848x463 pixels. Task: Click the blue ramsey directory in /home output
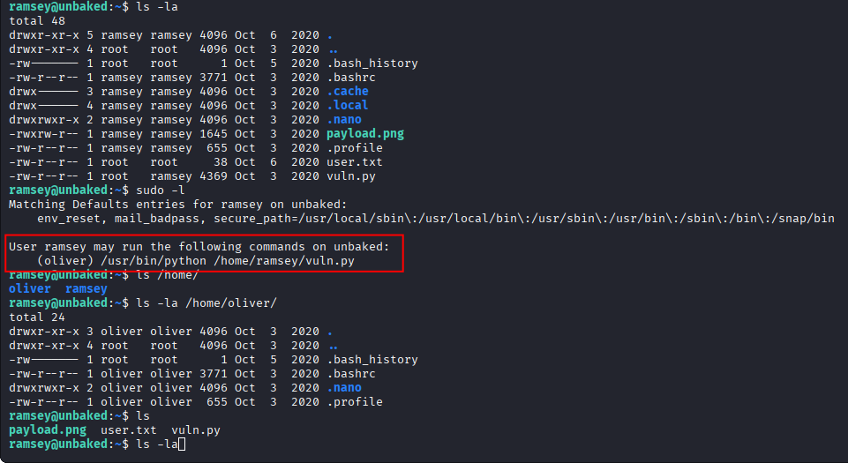(86, 288)
